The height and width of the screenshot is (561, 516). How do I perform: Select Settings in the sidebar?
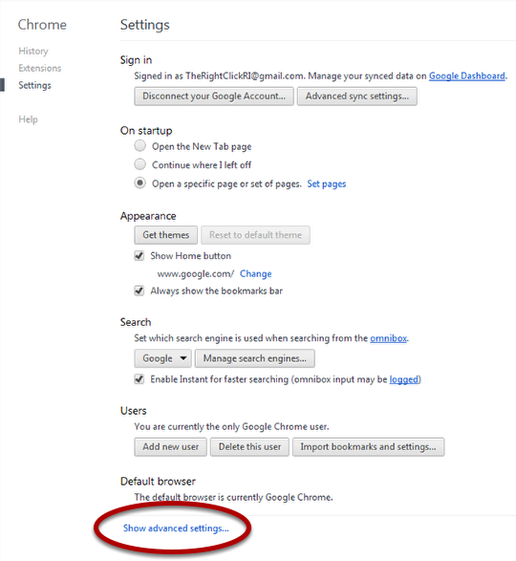(x=34, y=85)
